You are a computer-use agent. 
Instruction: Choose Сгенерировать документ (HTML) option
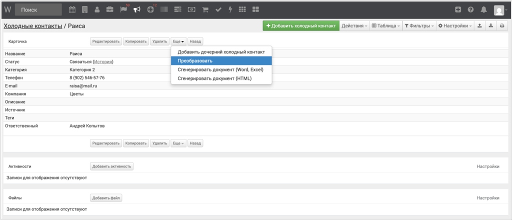point(214,78)
